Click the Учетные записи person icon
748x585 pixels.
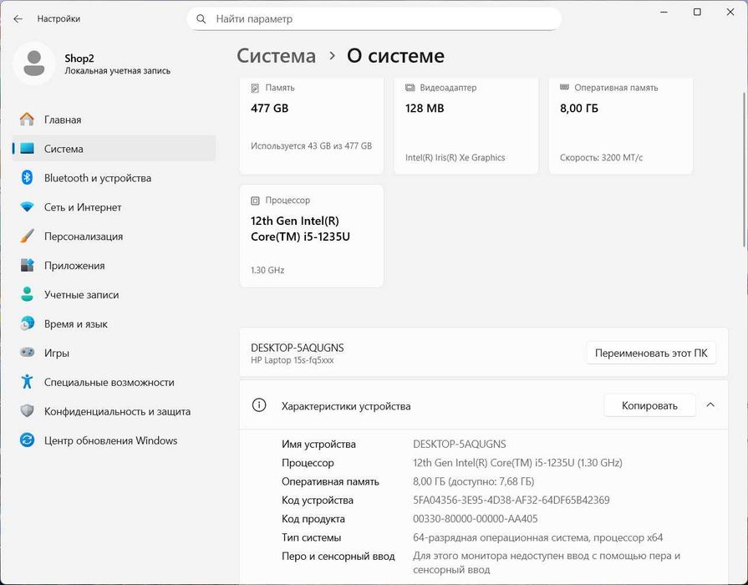tap(28, 294)
